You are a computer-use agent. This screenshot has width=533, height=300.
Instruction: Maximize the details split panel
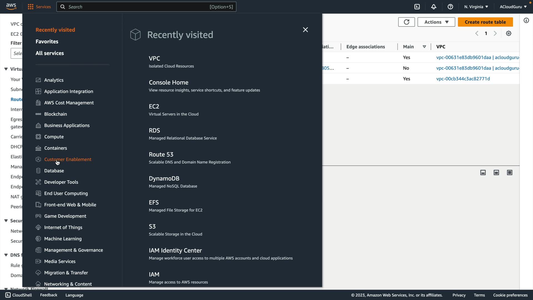(510, 172)
